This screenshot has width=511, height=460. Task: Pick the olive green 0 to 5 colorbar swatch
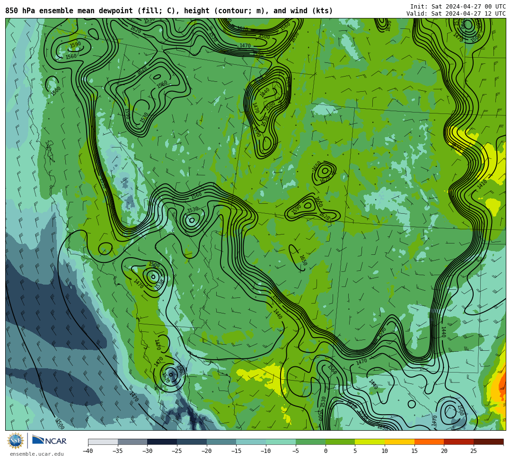coord(340,442)
